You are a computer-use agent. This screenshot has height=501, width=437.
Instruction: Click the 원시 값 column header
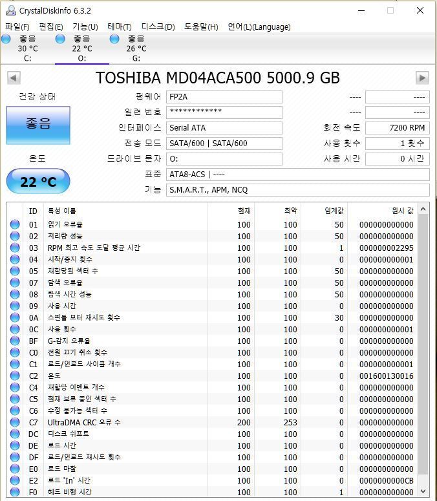[382, 211]
